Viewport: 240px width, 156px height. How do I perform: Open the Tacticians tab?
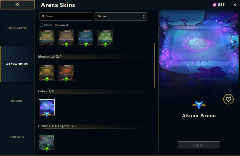point(17,28)
